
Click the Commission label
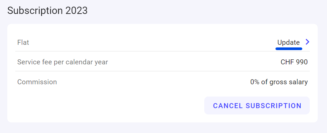tap(37, 82)
